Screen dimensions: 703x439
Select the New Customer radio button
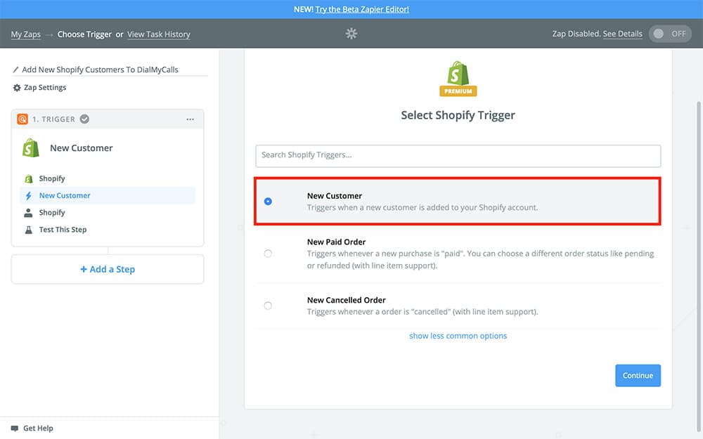pos(268,202)
